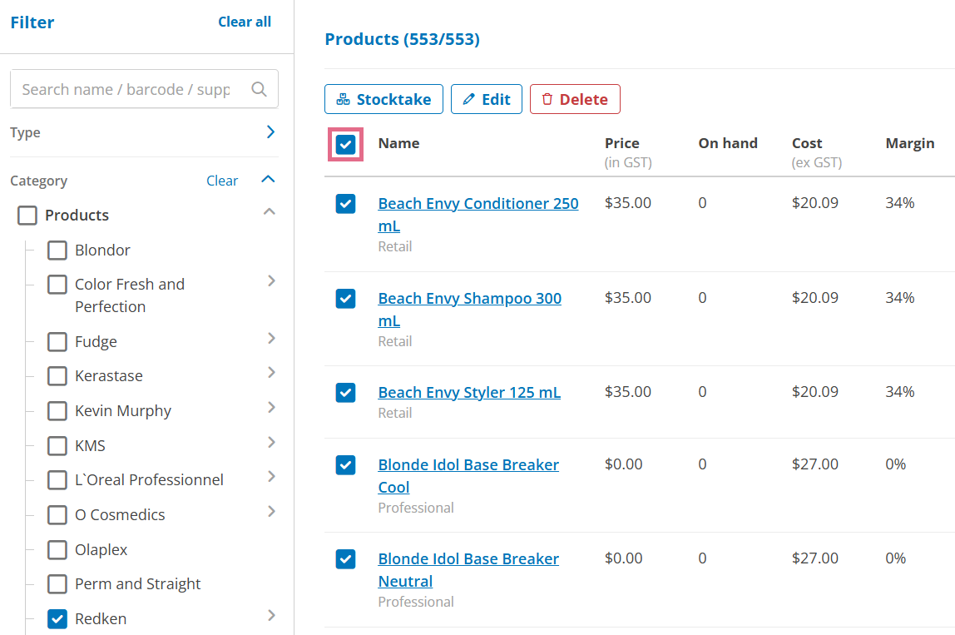Open Beach Envy Shampoo 300 mL product
This screenshot has width=955, height=635.
(x=469, y=310)
